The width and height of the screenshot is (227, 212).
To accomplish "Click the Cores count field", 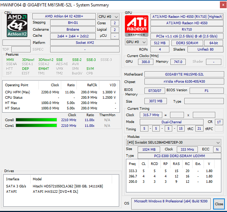I will [x=115, y=23].
